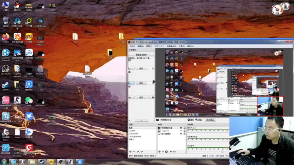Click the 新建推流目标 button
The height and width of the screenshot is (165, 294).
point(141,55)
